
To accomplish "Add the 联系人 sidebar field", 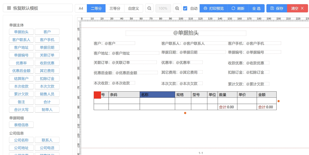I will 47,140.
